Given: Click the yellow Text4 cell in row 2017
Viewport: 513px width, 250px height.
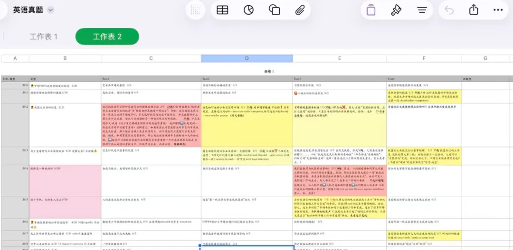Looking at the screenshot, I should pos(424,235).
